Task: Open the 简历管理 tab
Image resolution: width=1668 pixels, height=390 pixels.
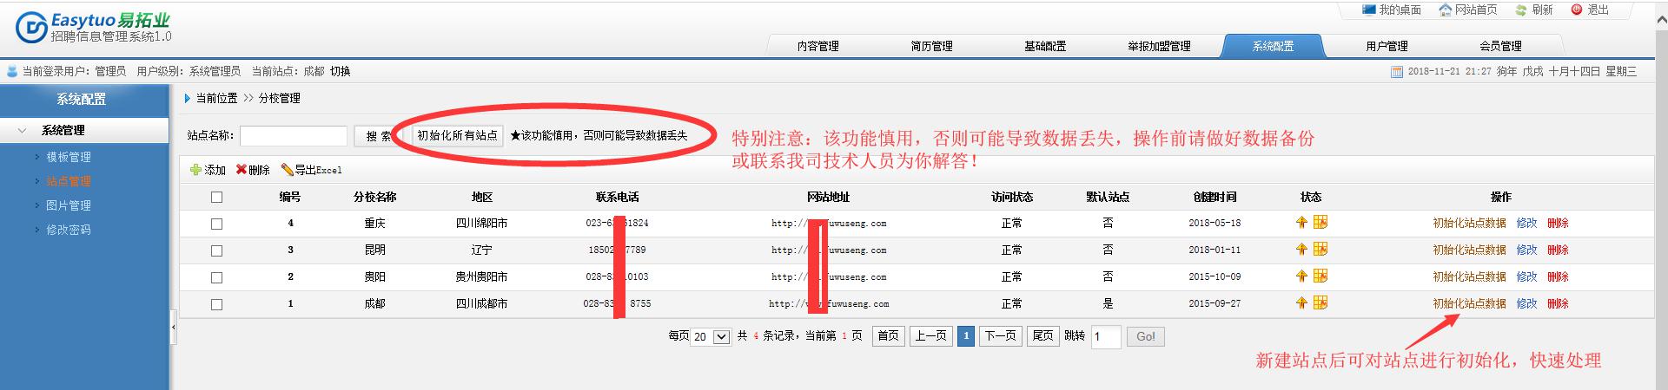Action: (931, 46)
